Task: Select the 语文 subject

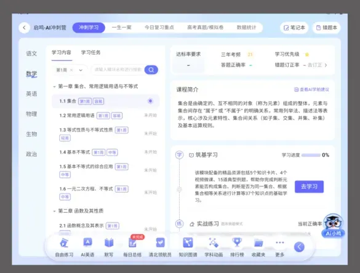Action: pyautogui.click(x=31, y=53)
